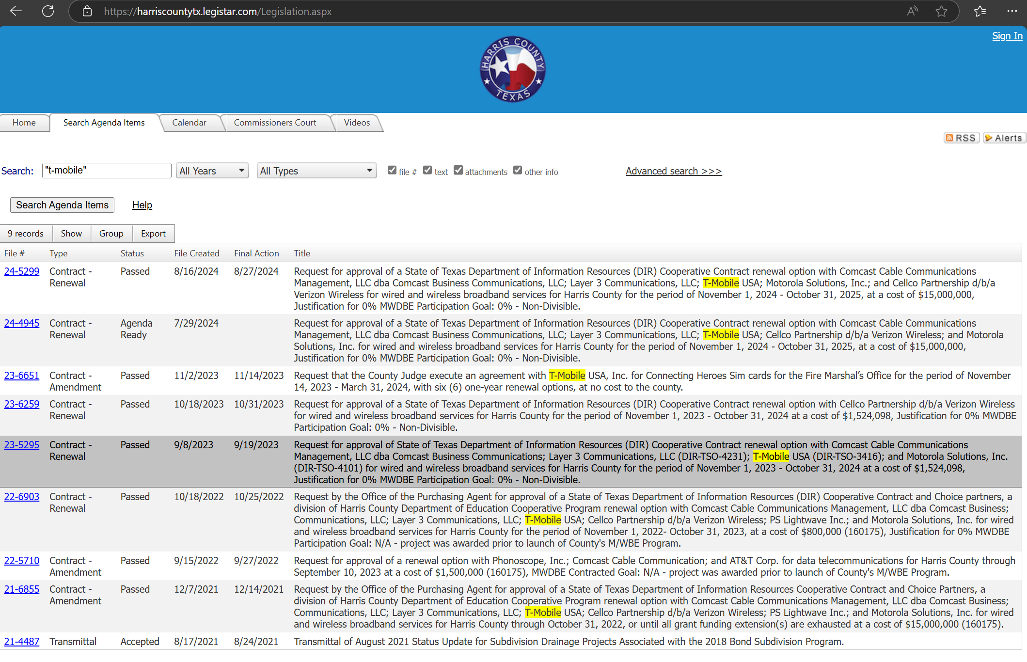
Task: Sort by the Title column header
Action: [302, 253]
